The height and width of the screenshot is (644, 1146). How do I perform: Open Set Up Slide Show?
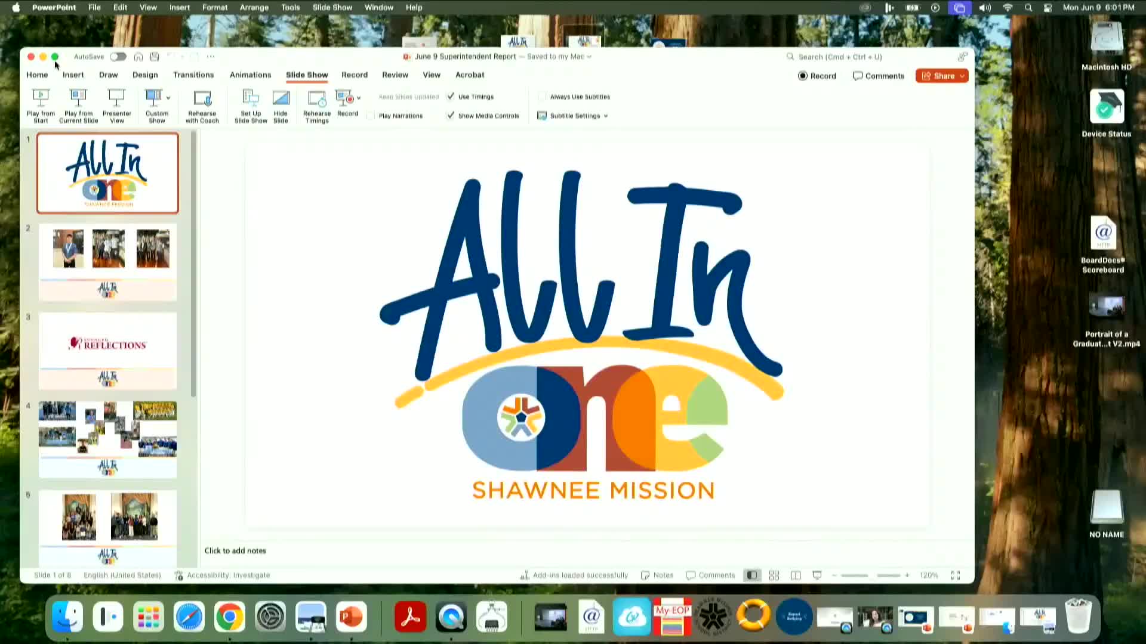pyautogui.click(x=251, y=106)
